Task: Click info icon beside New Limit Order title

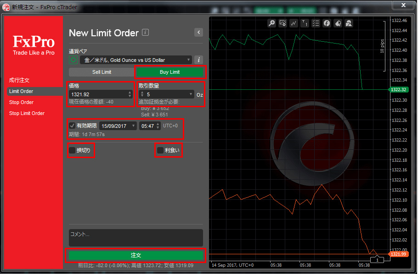Action: [x=145, y=33]
